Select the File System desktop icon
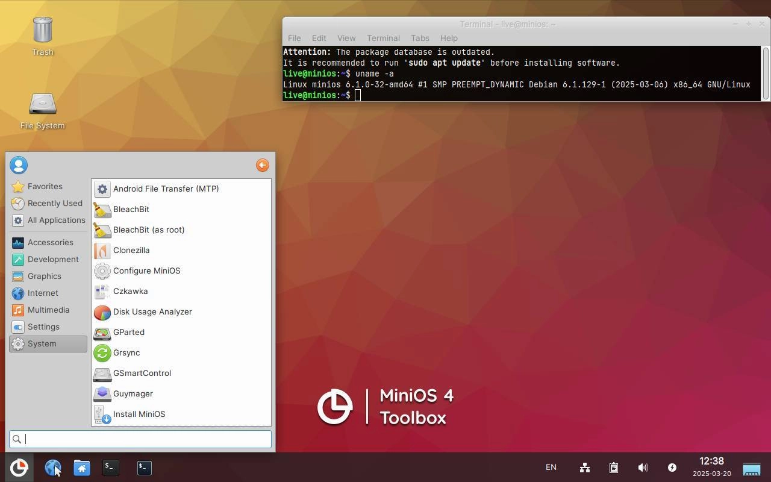This screenshot has height=482, width=771. [x=43, y=111]
